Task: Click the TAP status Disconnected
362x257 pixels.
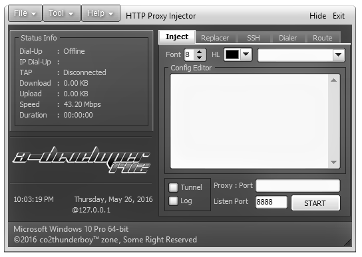Action: click(85, 72)
